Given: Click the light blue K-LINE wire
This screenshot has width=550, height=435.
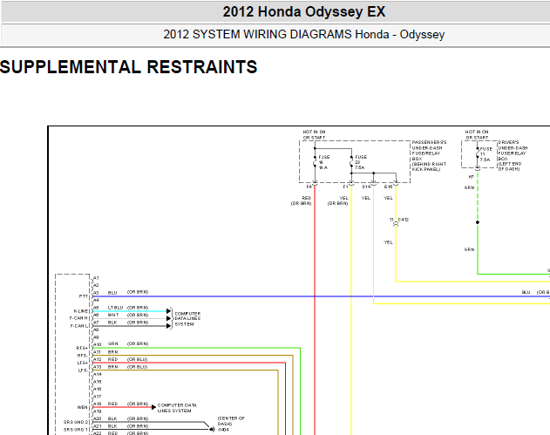Looking at the screenshot, I should [130, 311].
